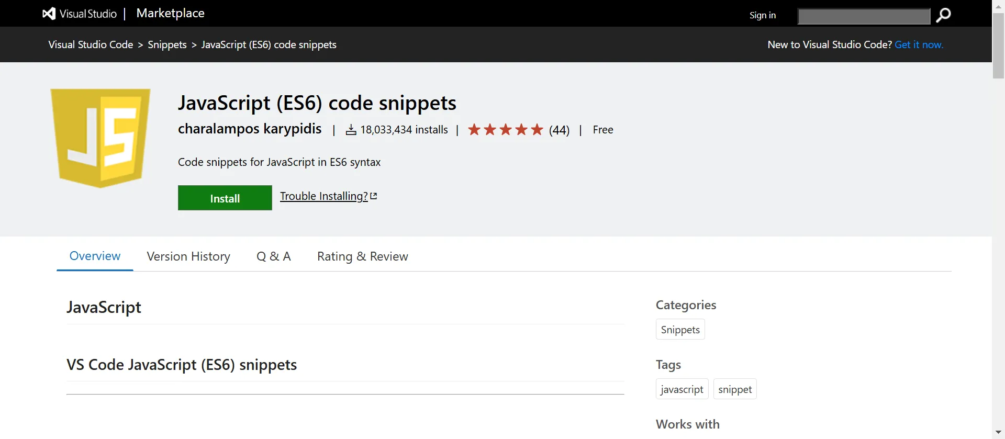Image resolution: width=1005 pixels, height=439 pixels.
Task: Click the installs download icon
Action: click(x=351, y=130)
